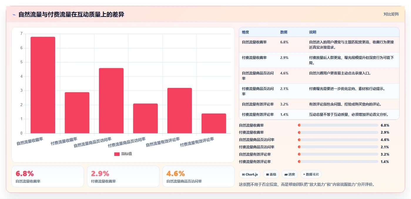Image resolution: width=411 pixels, height=199 pixels.
Task: Click the 付费流量商品页访问率 chart bar
Action: [145, 118]
